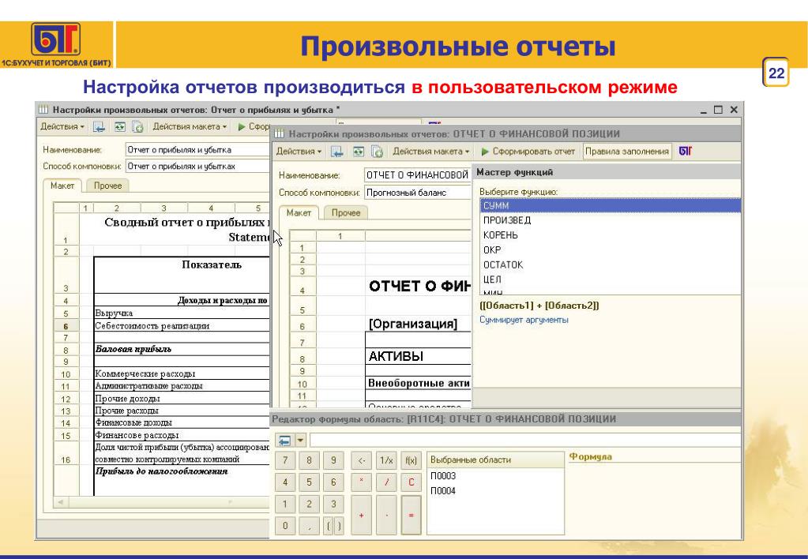Open the function wizard with the f(x) button
This screenshot has width=808, height=559.
point(411,460)
